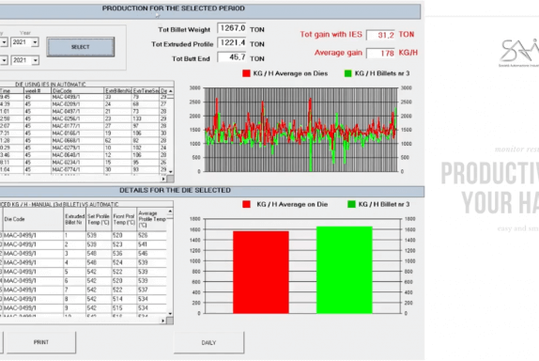Screen dimensions: 539x361
Task: Select the MAC-0640/1 die row
Action: point(84,155)
